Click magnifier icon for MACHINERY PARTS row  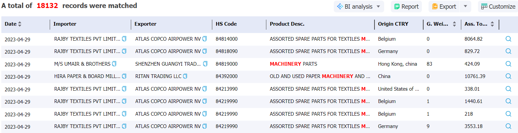pyautogui.click(x=508, y=64)
